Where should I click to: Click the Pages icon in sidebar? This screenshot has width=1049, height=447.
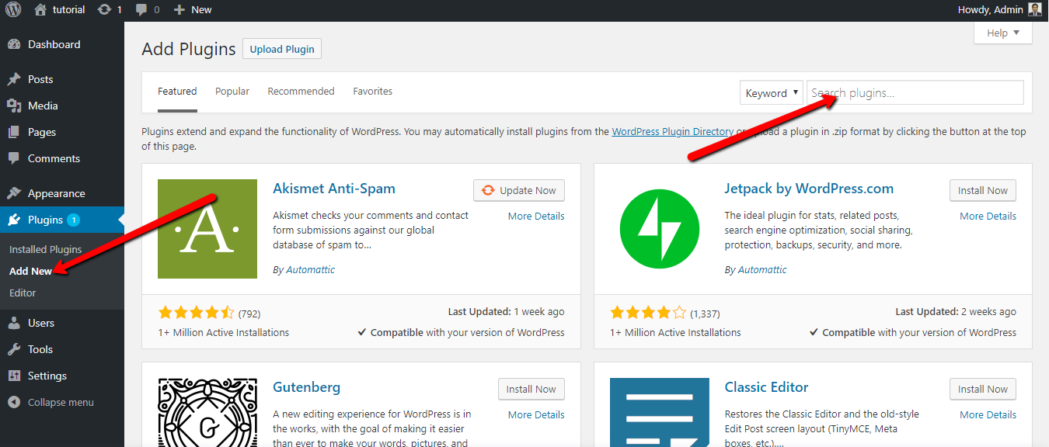point(14,132)
